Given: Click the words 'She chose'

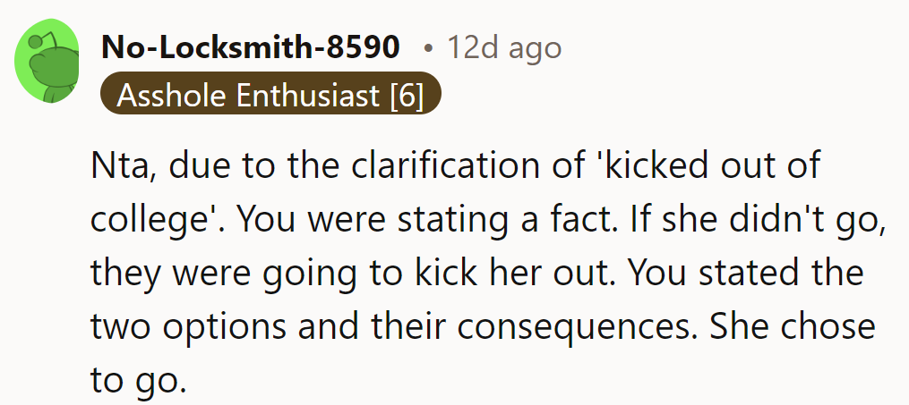Looking at the screenshot, I should (793, 326).
